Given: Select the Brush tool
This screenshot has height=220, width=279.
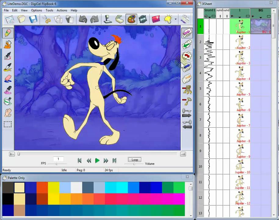Looking at the screenshot, I should pyautogui.click(x=8, y=67).
